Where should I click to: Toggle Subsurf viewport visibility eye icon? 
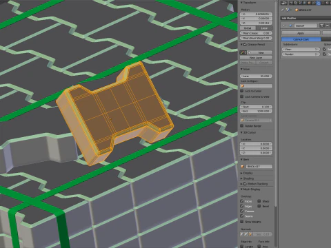[x=328, y=25]
